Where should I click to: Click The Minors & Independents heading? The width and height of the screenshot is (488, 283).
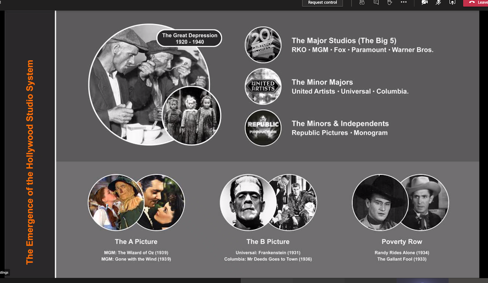pos(340,124)
